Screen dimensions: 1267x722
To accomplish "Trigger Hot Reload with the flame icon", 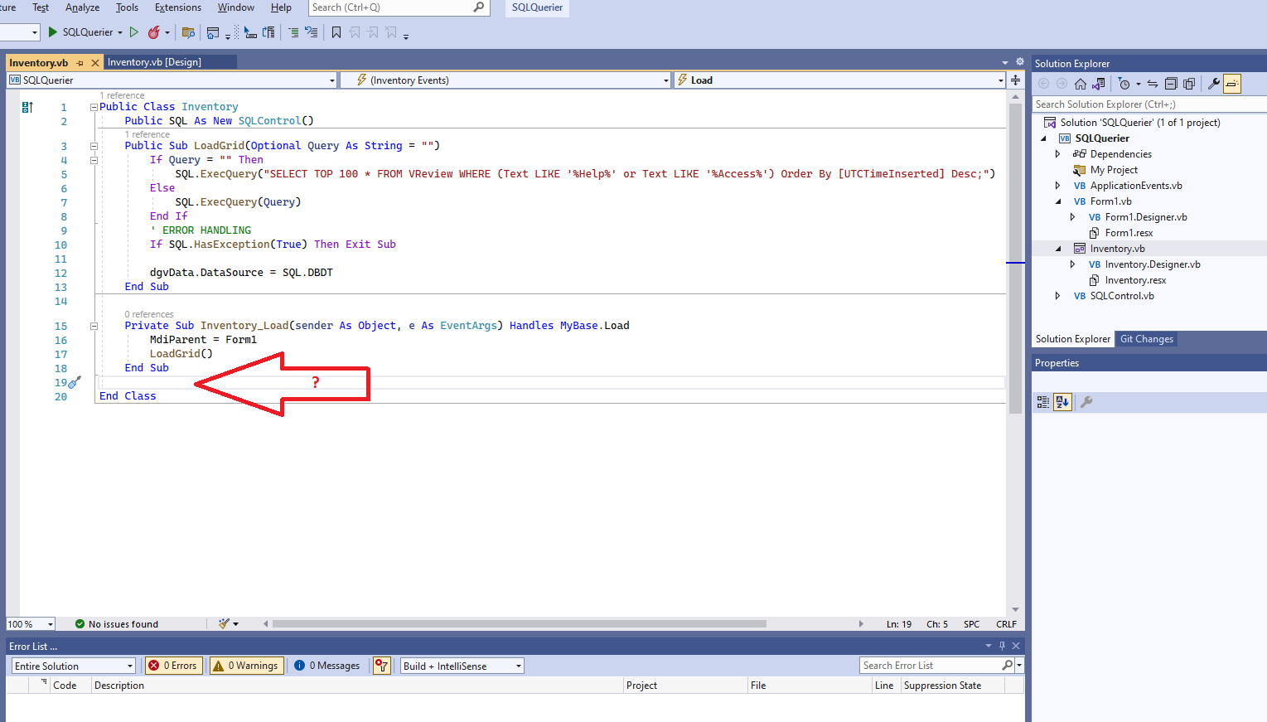I will coord(153,32).
